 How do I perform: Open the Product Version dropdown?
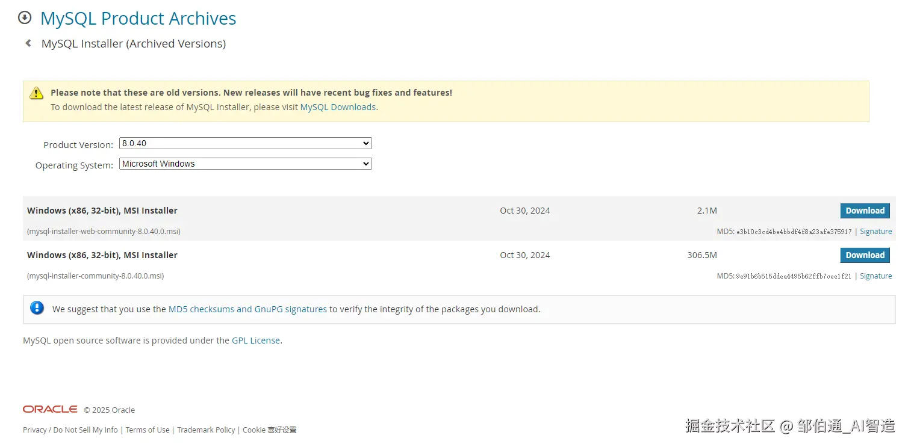pyautogui.click(x=245, y=143)
